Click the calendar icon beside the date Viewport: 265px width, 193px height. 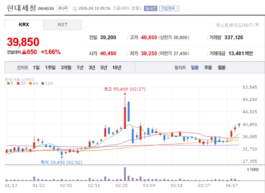pyautogui.click(x=75, y=9)
